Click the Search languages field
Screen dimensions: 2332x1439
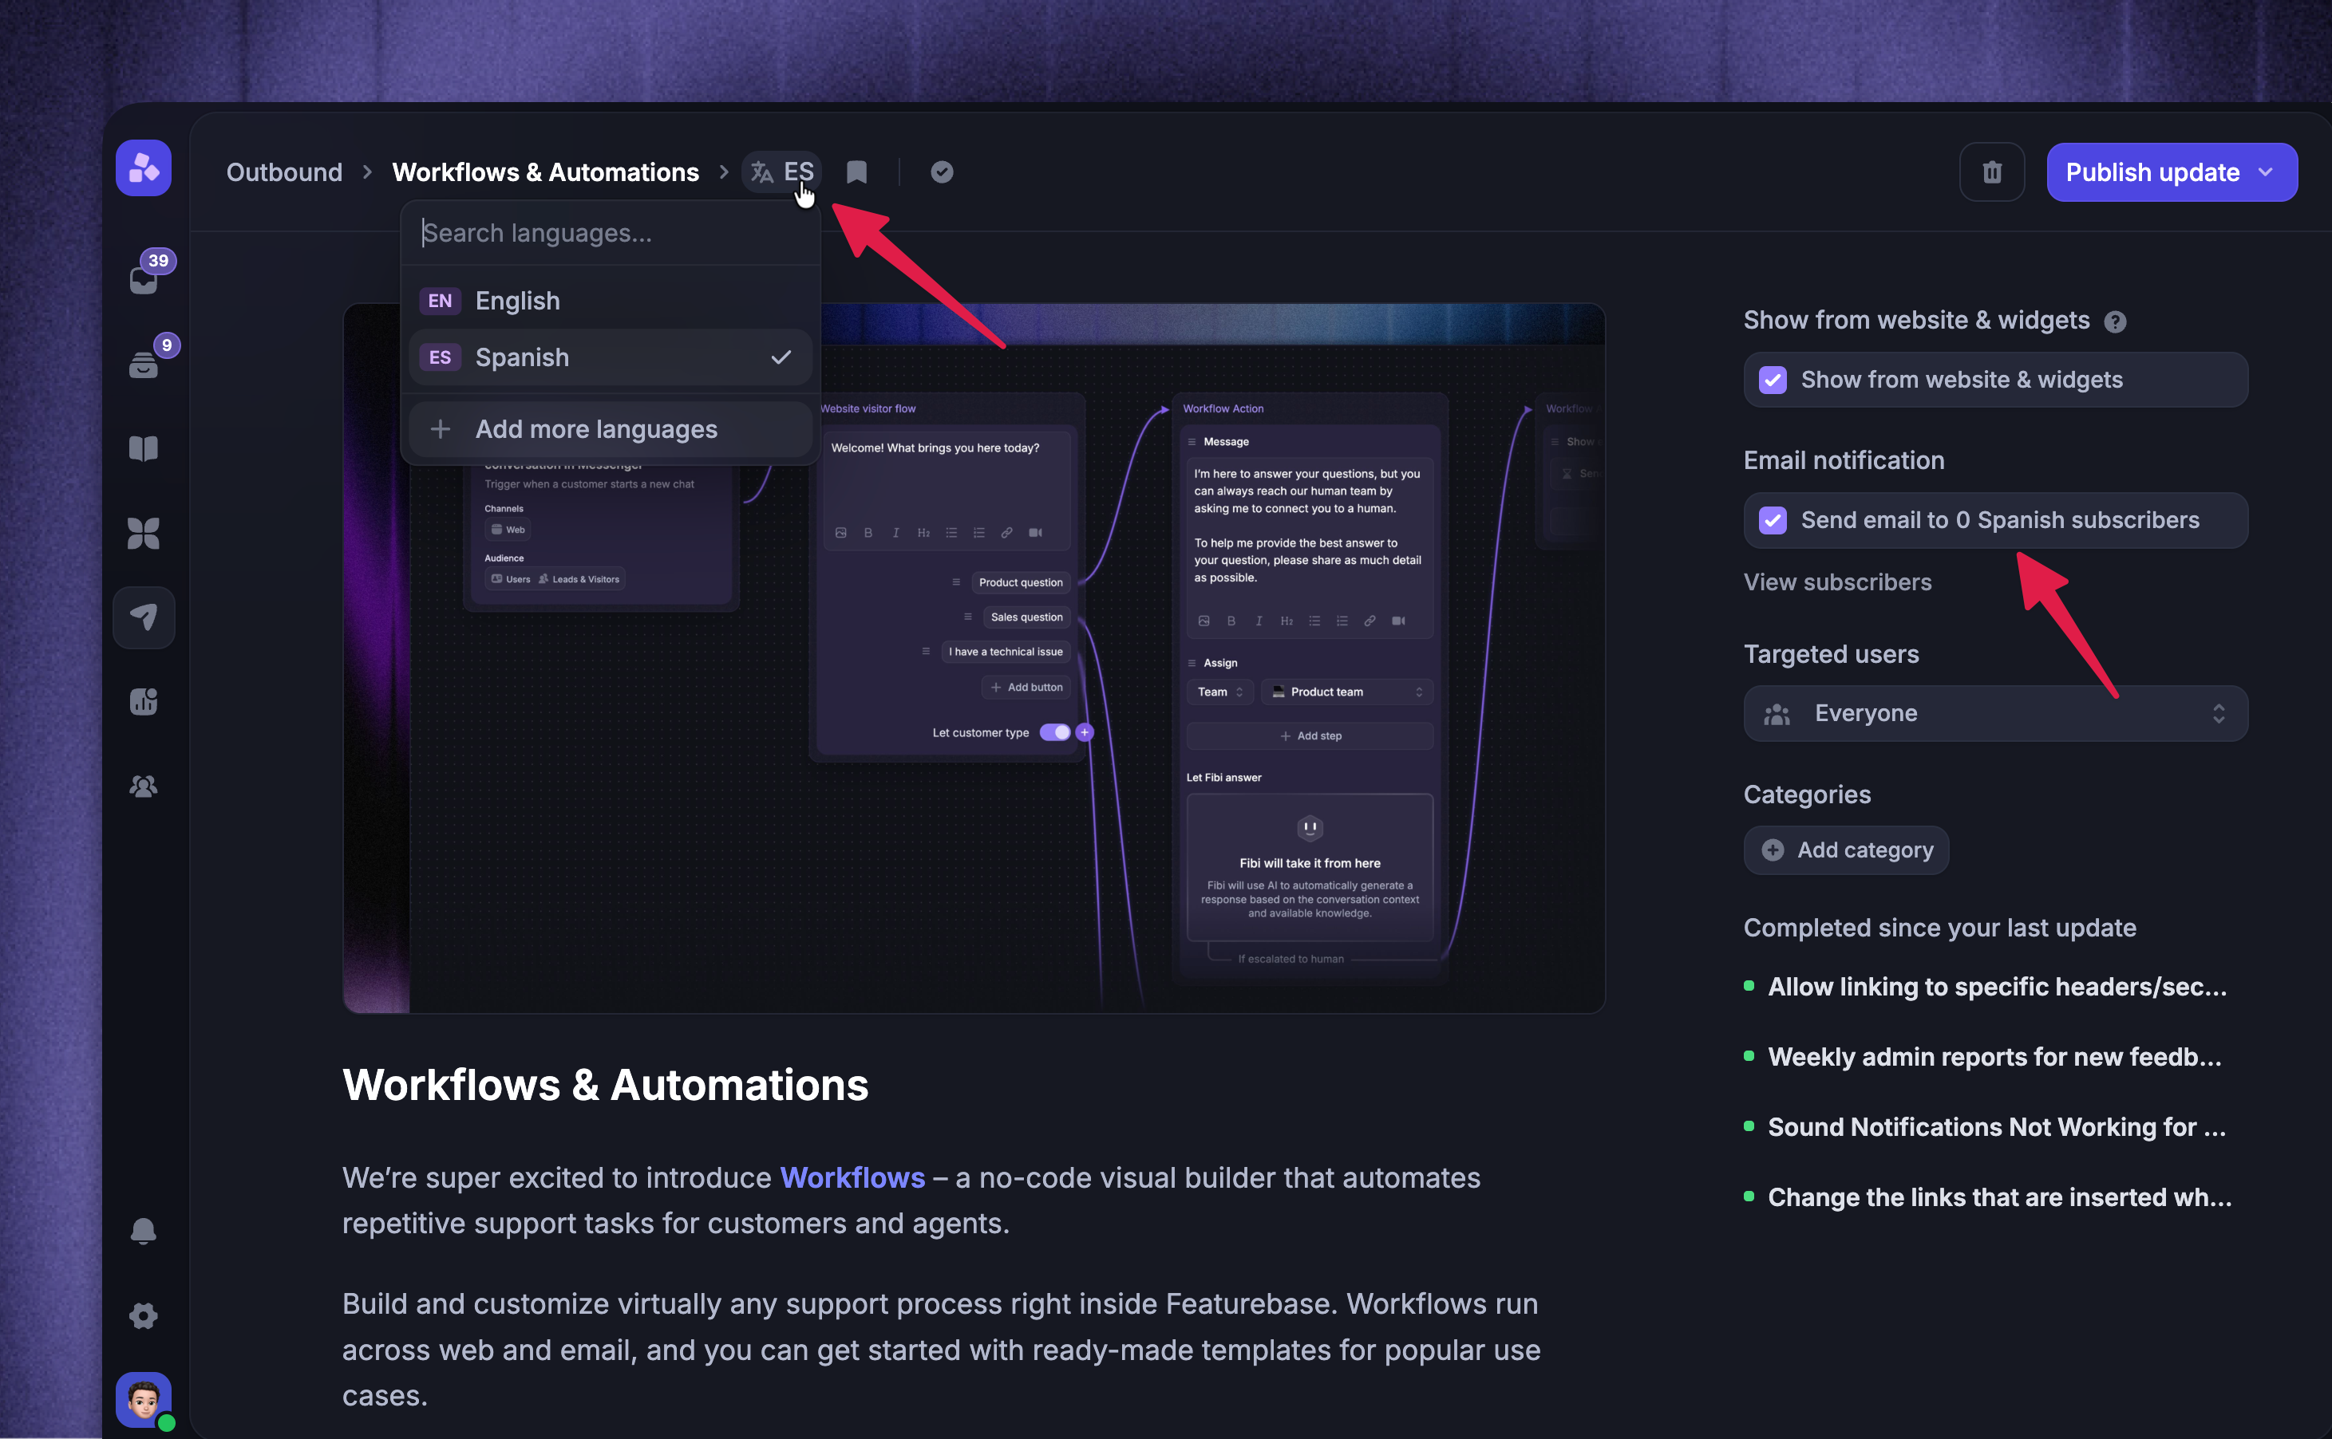pos(611,233)
